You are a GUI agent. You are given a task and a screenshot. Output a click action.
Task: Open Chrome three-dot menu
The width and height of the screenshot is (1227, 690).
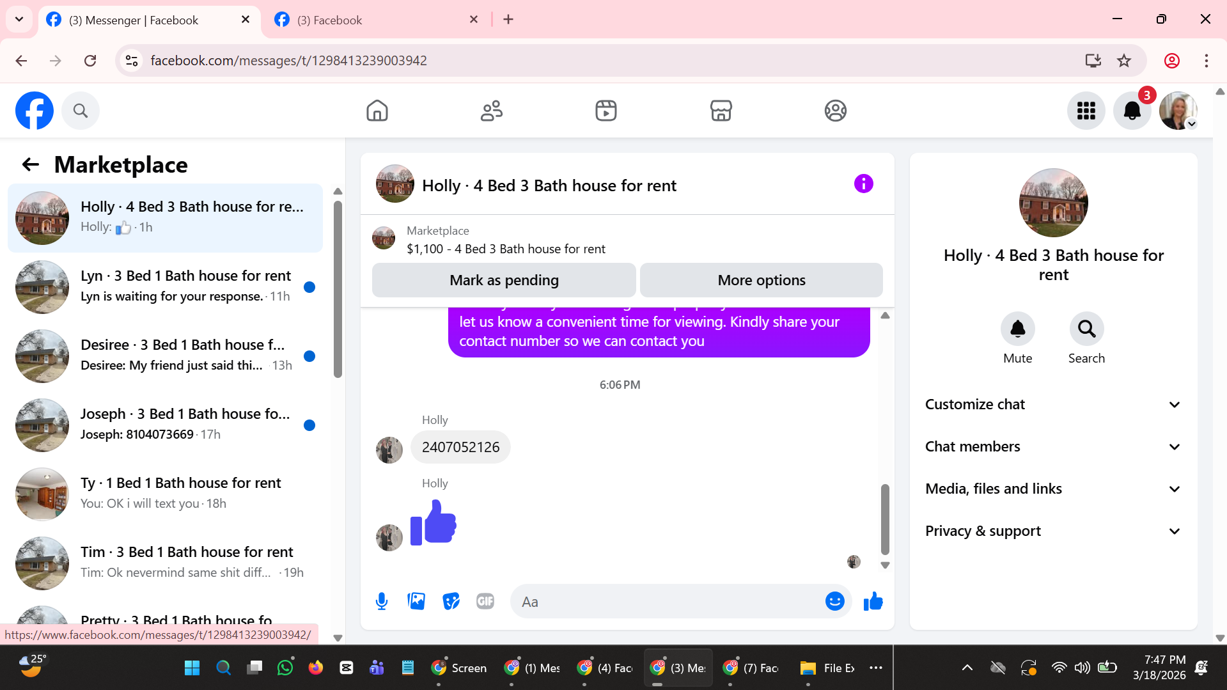[x=1206, y=61]
